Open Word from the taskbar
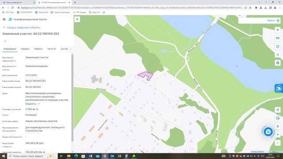 click(90, 156)
